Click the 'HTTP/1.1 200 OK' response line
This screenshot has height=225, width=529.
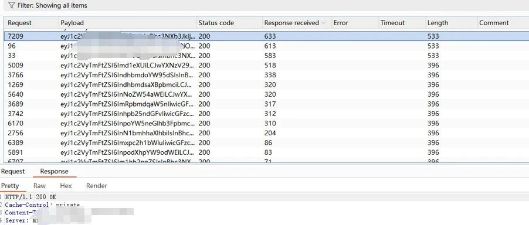pos(30,197)
